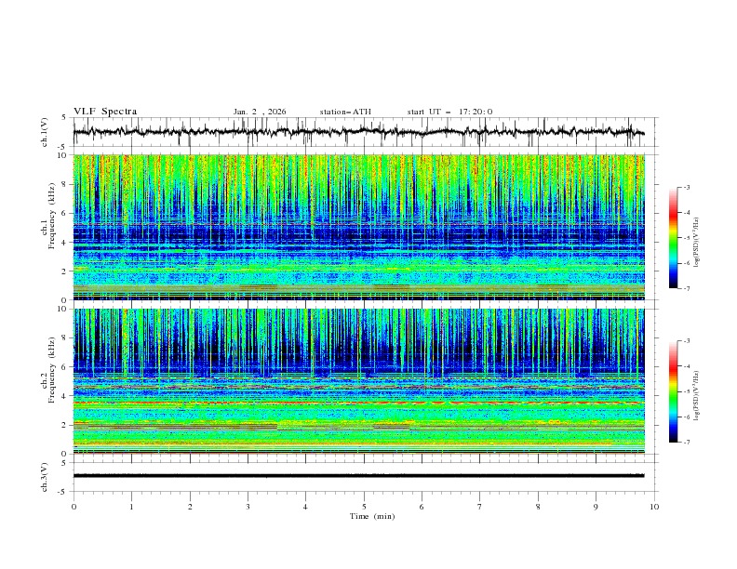Click the ch.1 spectrogram color scale bar
Viewport: 737px width, 569px height.
point(673,238)
